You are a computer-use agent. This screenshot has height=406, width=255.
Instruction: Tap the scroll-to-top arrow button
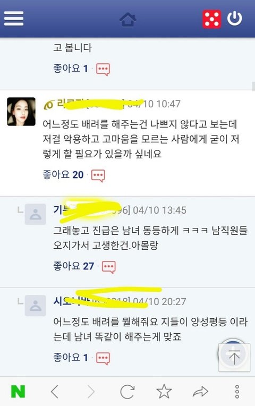point(234,357)
